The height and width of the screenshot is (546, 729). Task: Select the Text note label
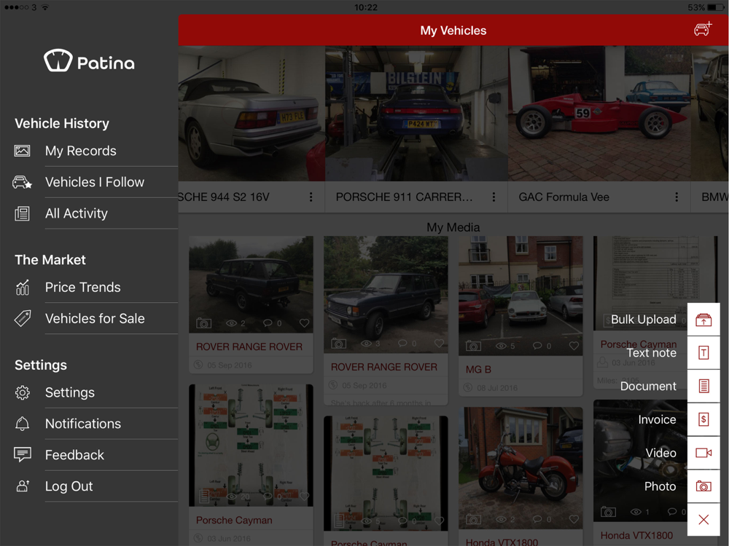pyautogui.click(x=651, y=353)
